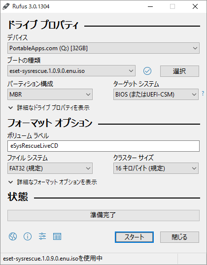Click the blue question mark help icon
Viewport: 207px width, 265px height.
203,93
